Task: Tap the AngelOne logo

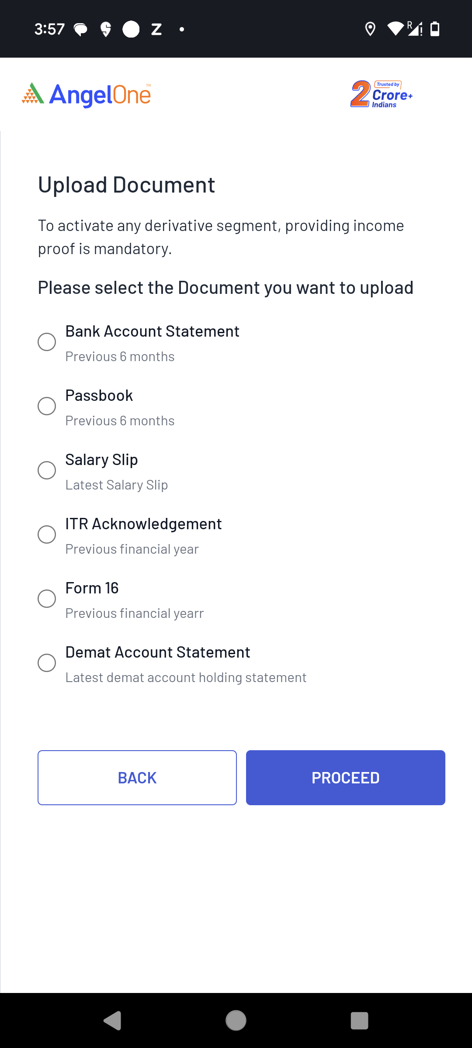Action: (x=87, y=94)
